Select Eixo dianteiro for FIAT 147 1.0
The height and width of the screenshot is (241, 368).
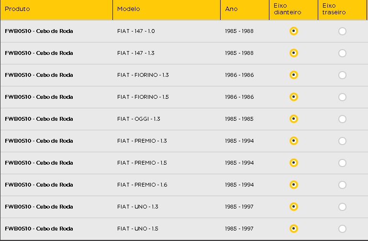click(294, 31)
